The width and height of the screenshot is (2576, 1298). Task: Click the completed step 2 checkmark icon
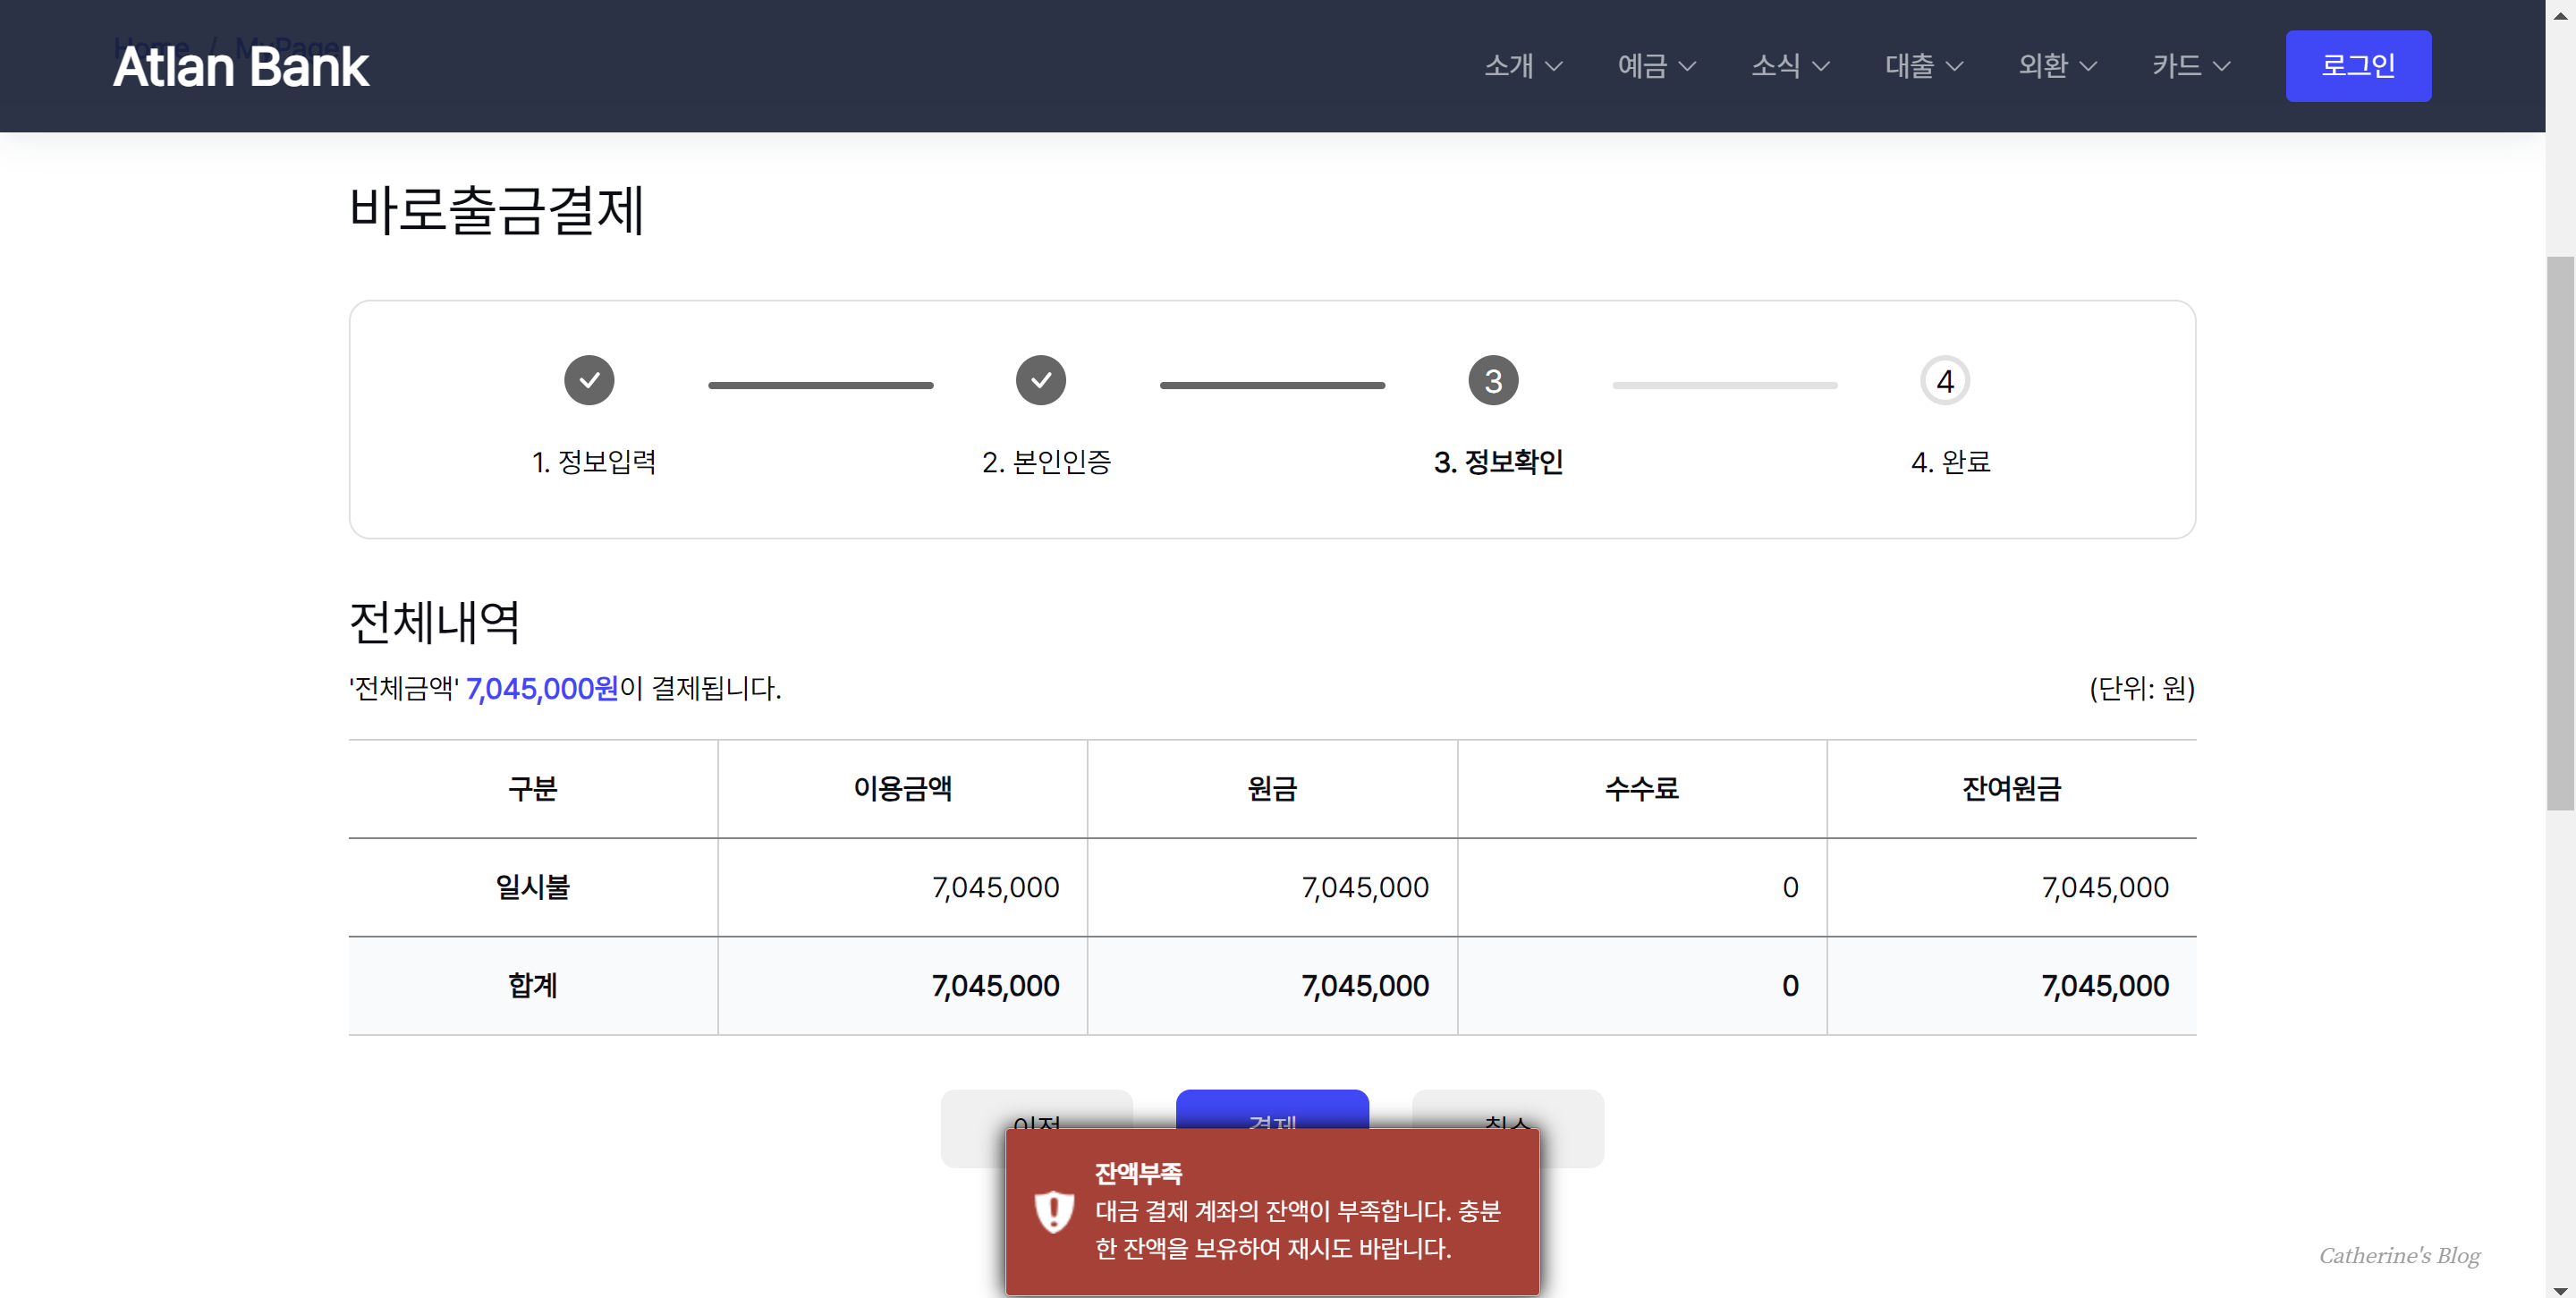(x=1040, y=380)
